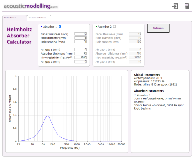The width and height of the screenshot is (194, 159).
Task: Click Absorber 1 Absorber thickness field
Action: [x=81, y=53]
